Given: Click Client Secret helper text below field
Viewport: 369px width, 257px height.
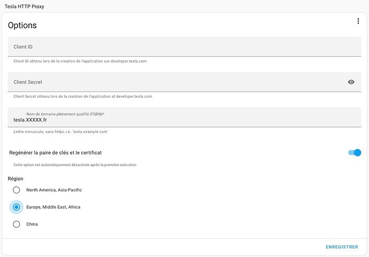Looking at the screenshot, I should tap(82, 96).
